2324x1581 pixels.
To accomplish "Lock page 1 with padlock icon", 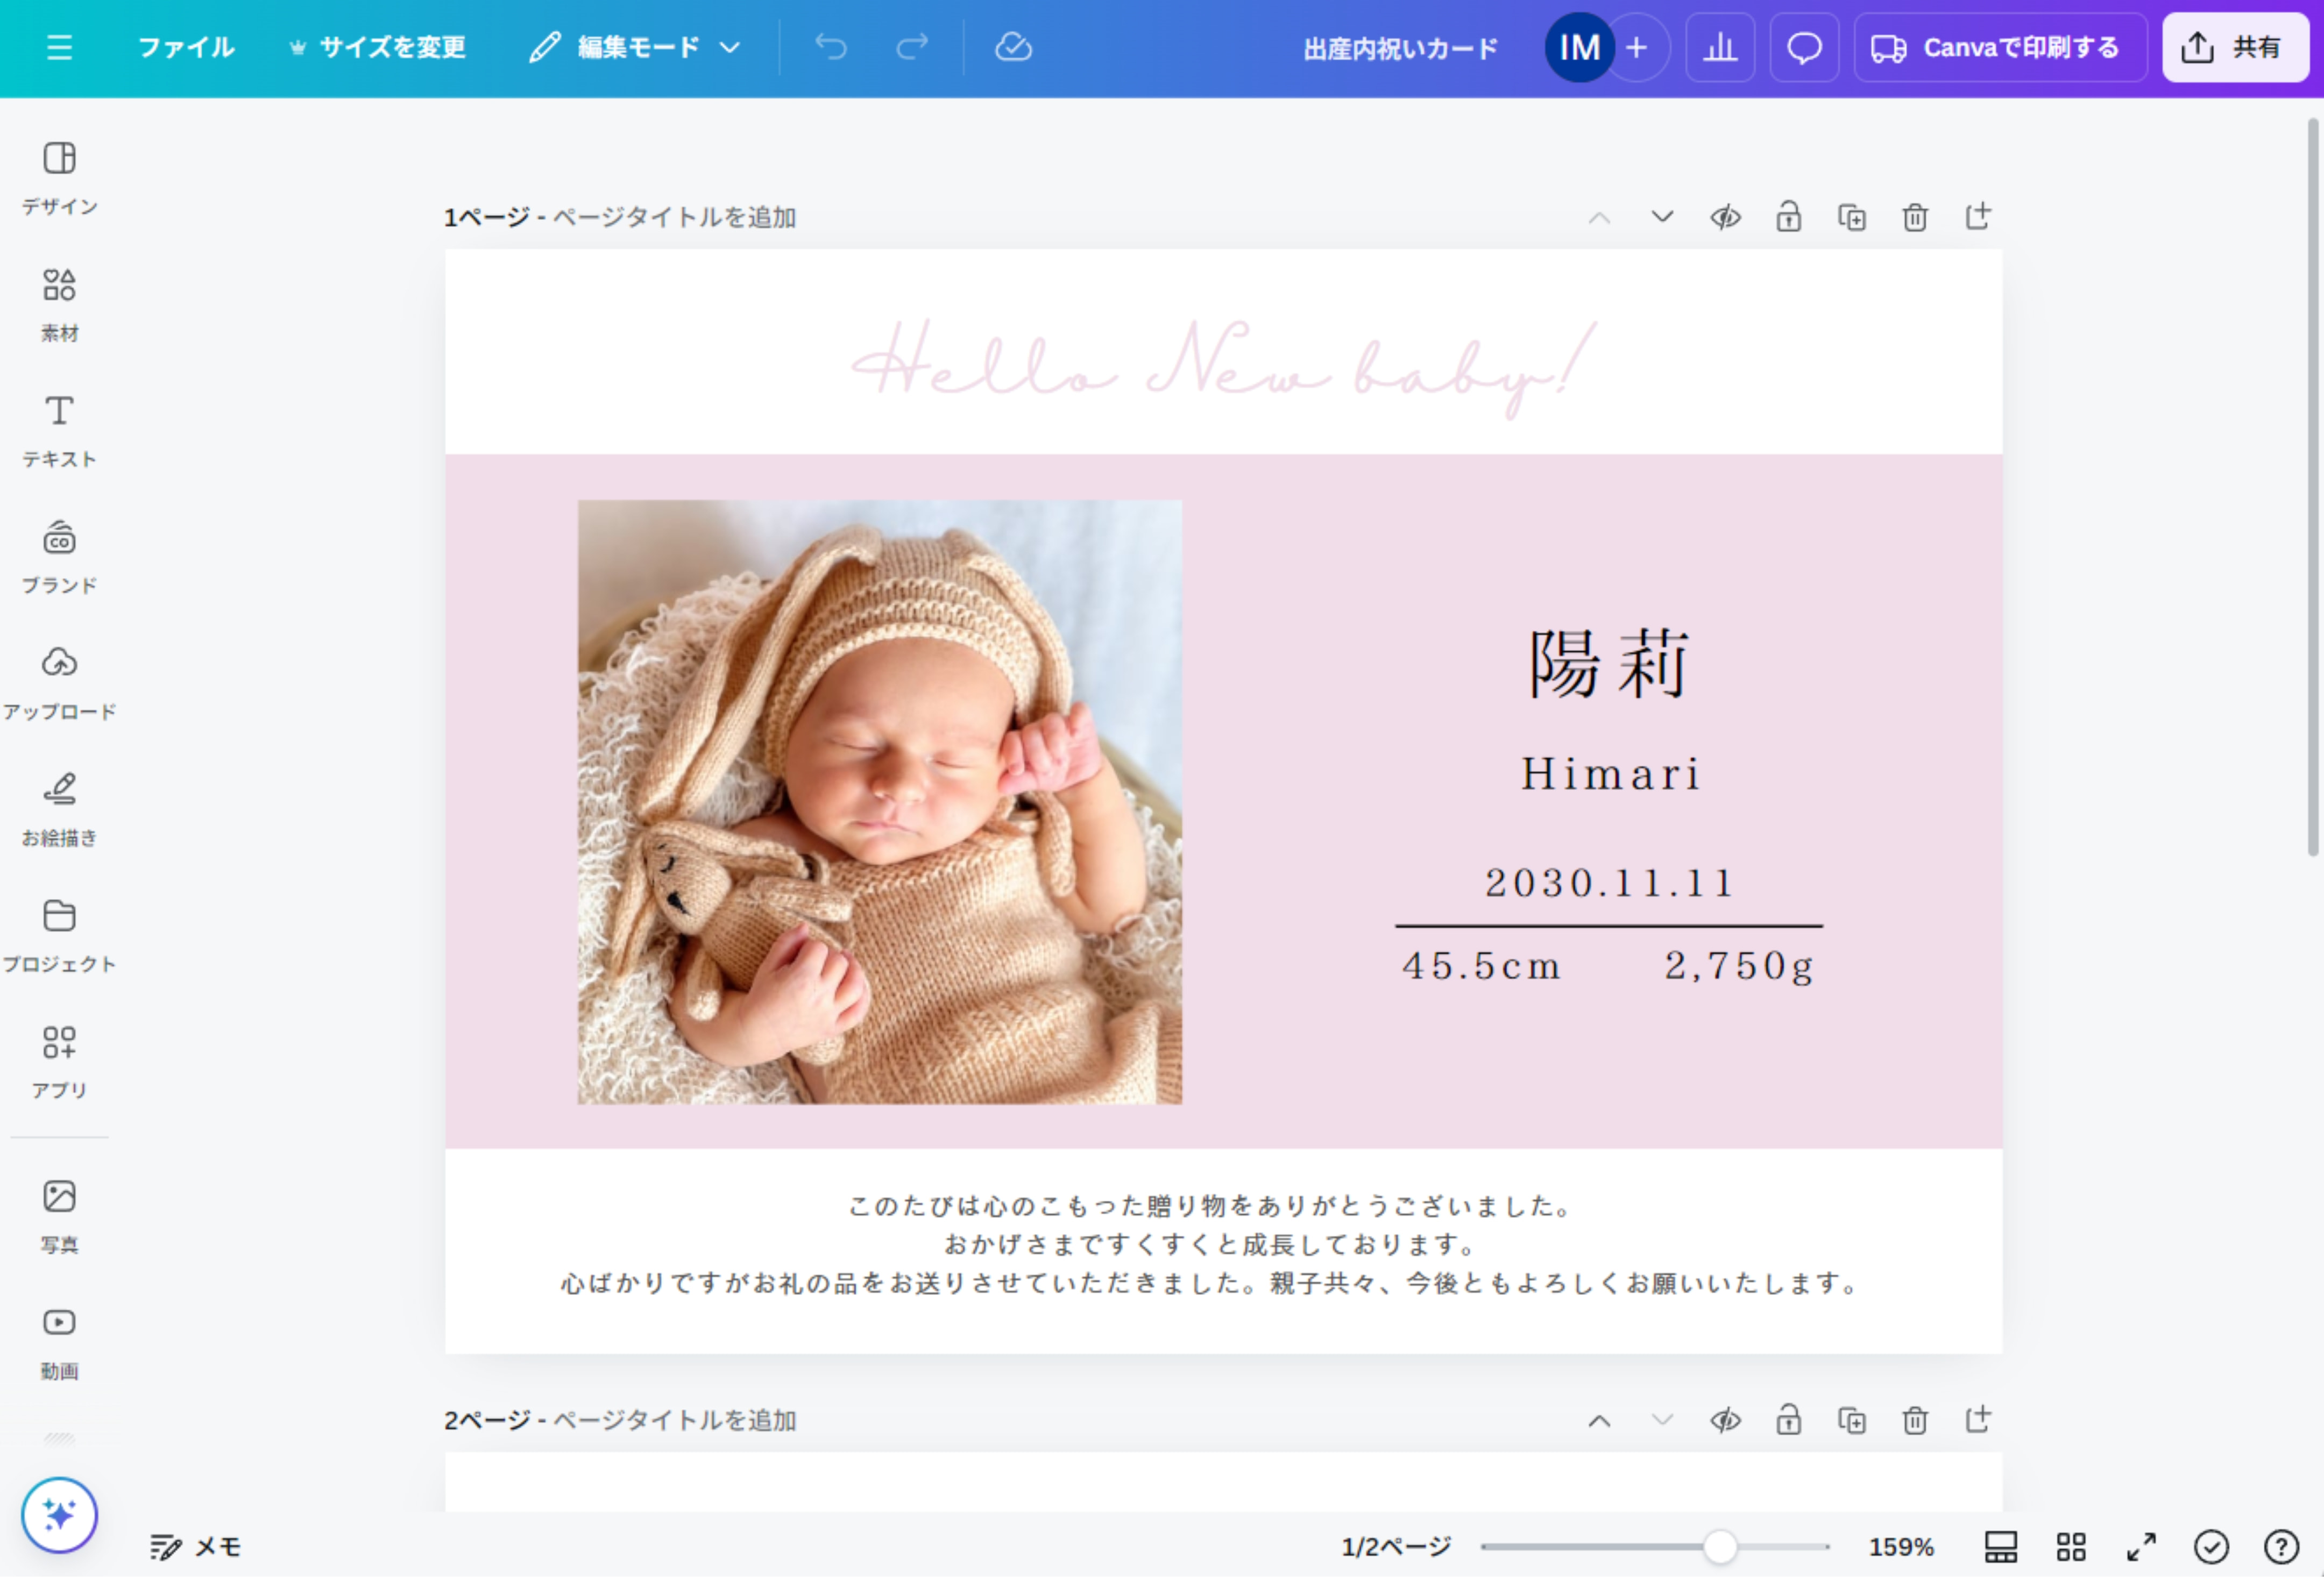I will click(x=1789, y=217).
